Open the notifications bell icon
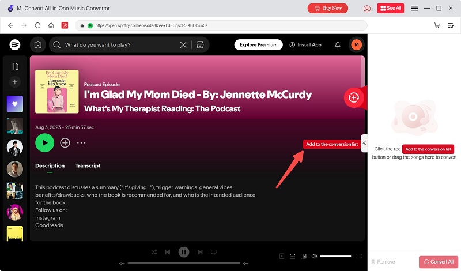This screenshot has height=271, width=461. pyautogui.click(x=338, y=45)
